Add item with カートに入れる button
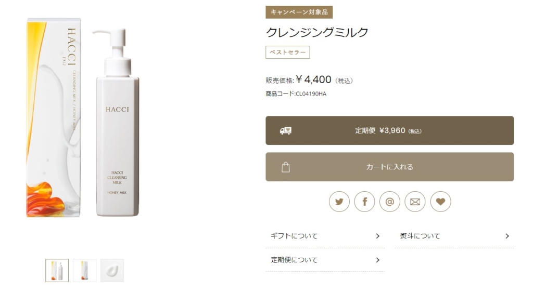Image resolution: width=533 pixels, height=292 pixels. pos(389,167)
